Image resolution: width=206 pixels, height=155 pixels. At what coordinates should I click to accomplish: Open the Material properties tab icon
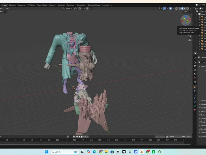pos(195,110)
